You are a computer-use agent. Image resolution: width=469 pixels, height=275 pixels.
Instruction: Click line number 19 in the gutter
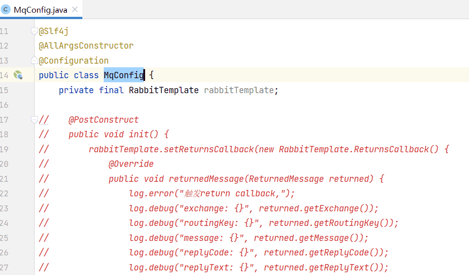5,149
